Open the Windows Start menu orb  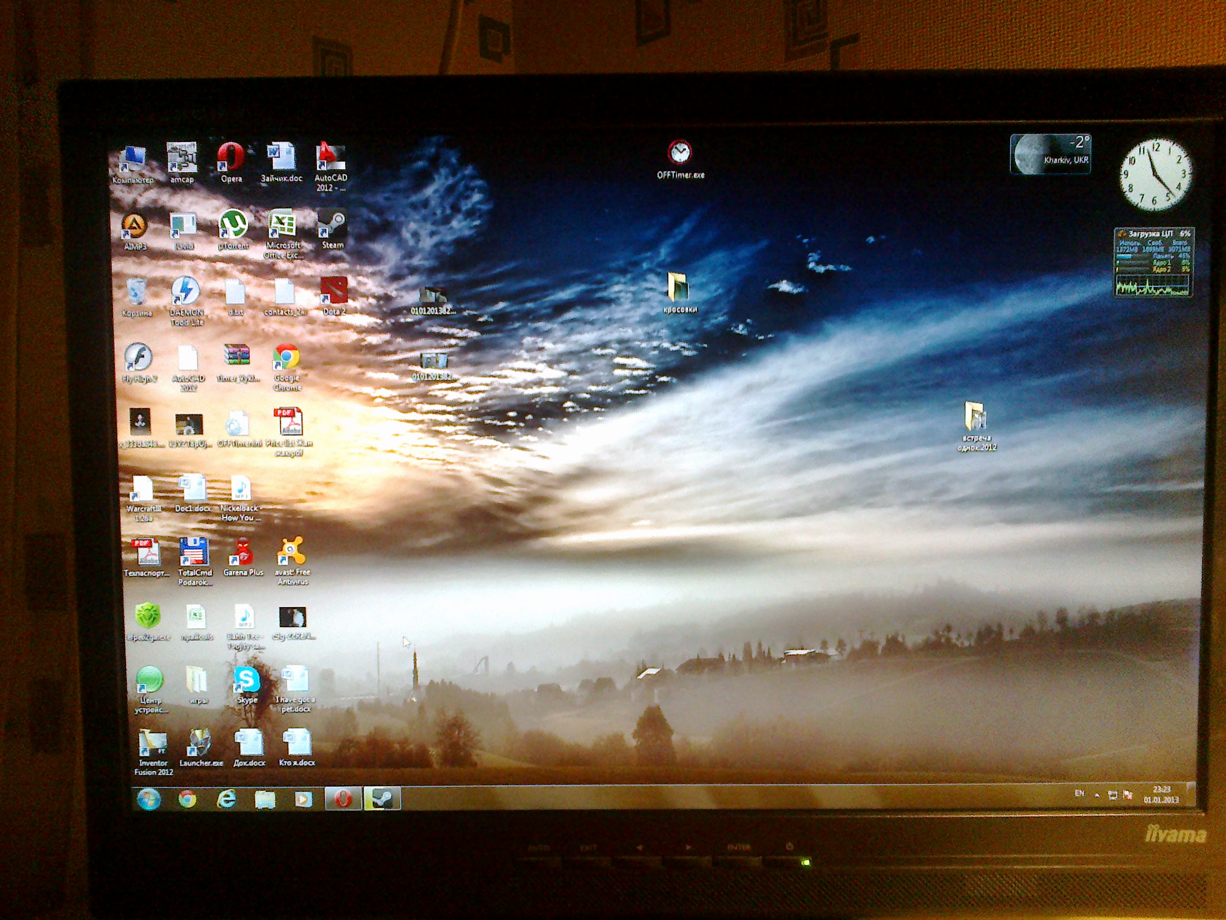click(149, 799)
